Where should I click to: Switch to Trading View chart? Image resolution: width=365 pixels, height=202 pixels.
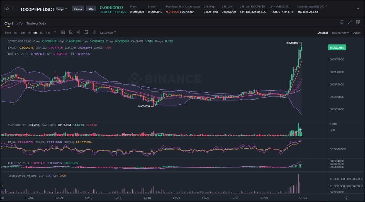coord(340,32)
